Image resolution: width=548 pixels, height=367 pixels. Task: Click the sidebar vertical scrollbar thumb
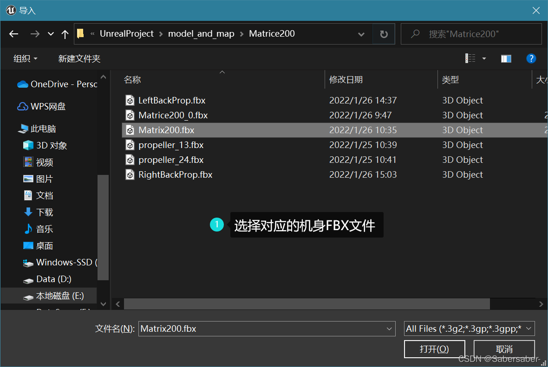(103, 227)
